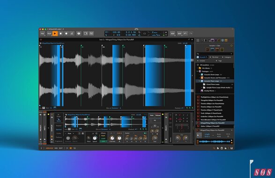Collapse the preview panel chevron

(x=231, y=130)
